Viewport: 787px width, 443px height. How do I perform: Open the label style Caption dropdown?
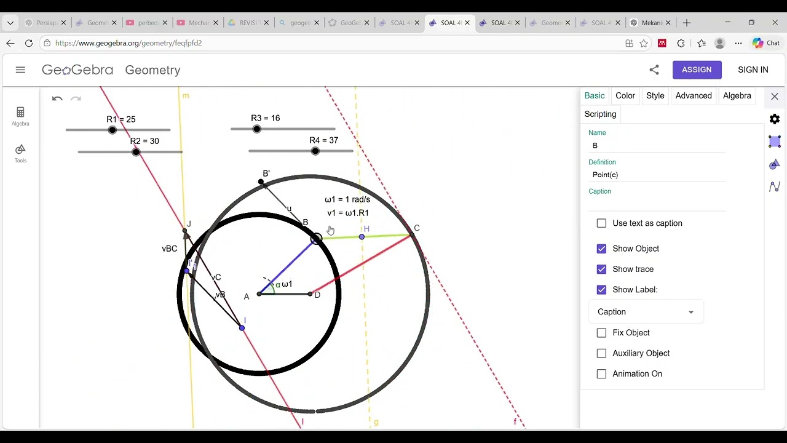pyautogui.click(x=646, y=312)
